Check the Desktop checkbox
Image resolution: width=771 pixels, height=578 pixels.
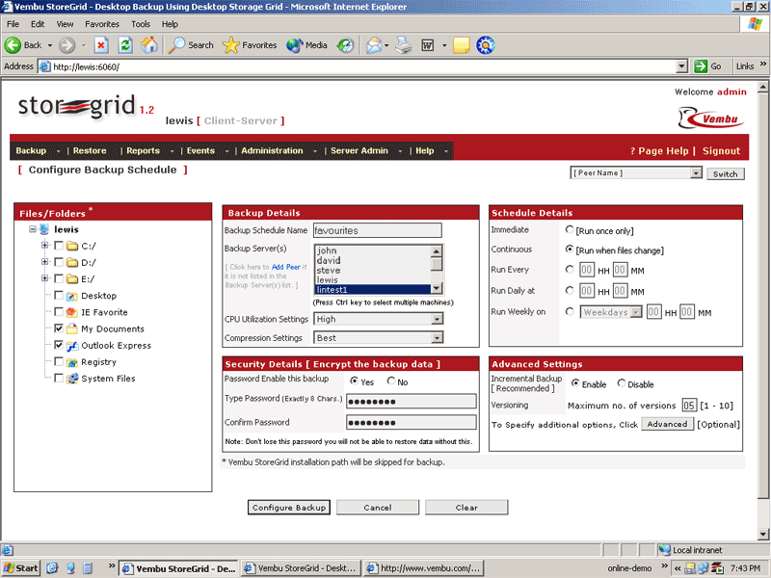(59, 296)
